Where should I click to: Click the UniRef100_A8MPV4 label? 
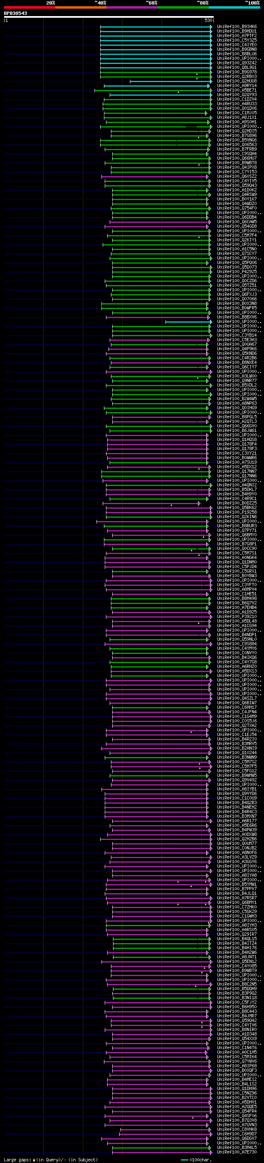[237, 589]
